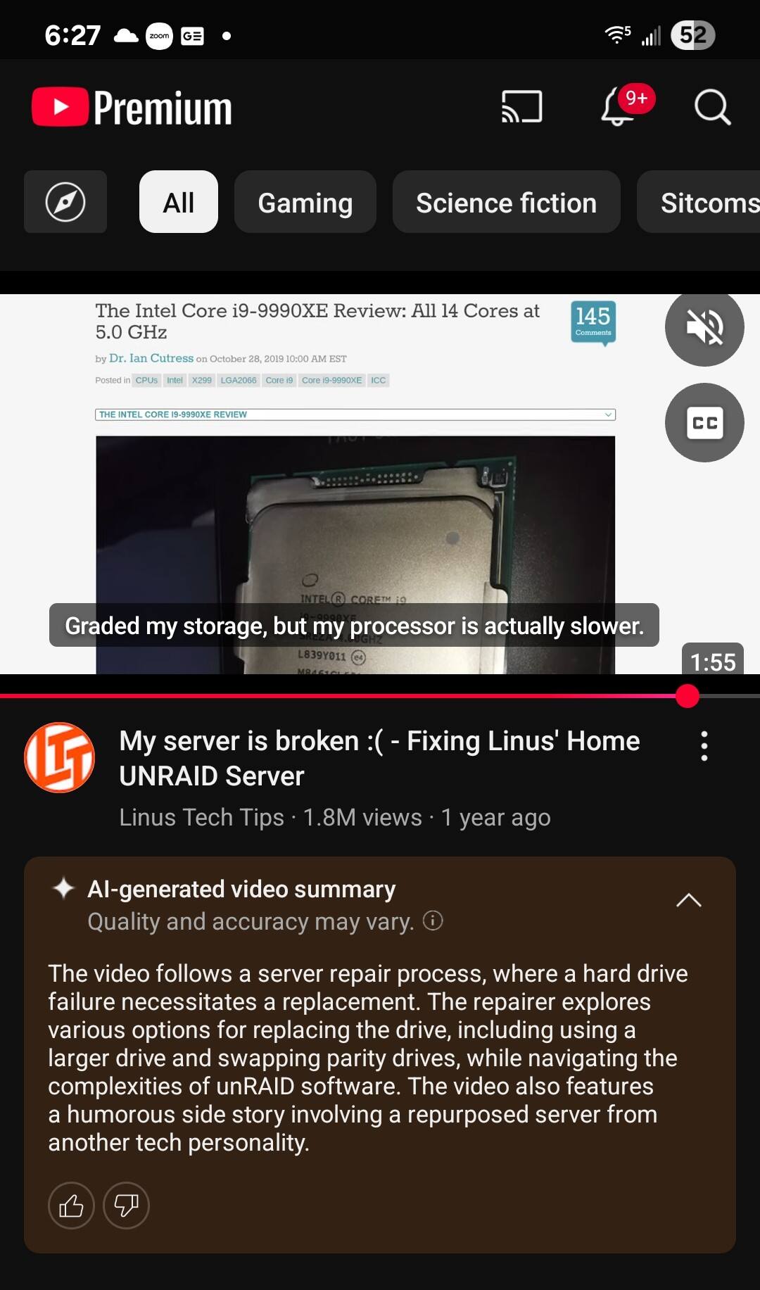Select the Gaming category chip
This screenshot has height=1290, width=760.
(x=305, y=202)
